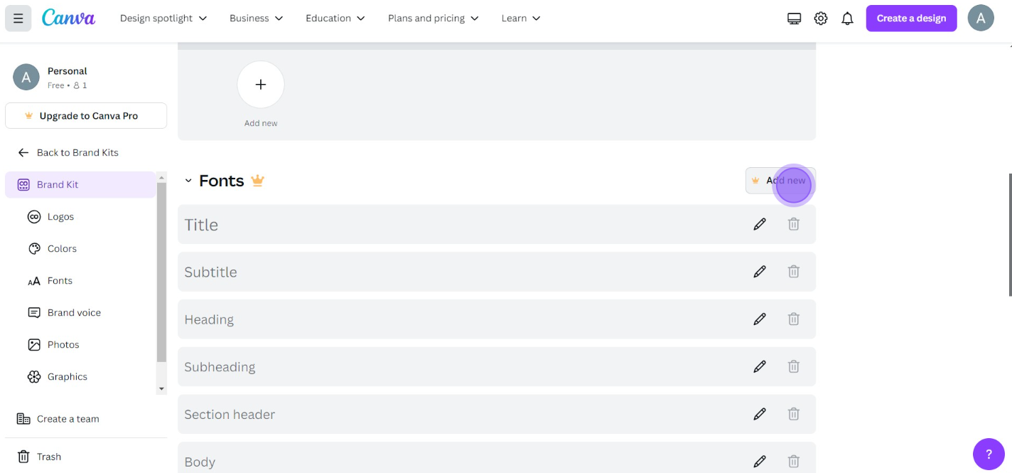The image size is (1012, 473).
Task: Collapse the Fonts section chevron
Action: (188, 181)
